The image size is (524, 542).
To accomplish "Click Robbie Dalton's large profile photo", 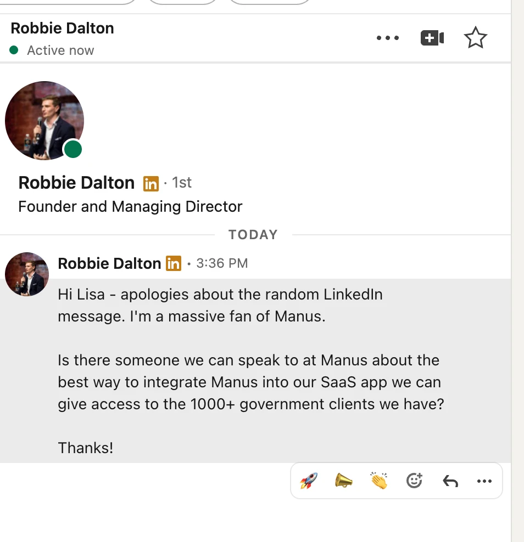I will 44,121.
